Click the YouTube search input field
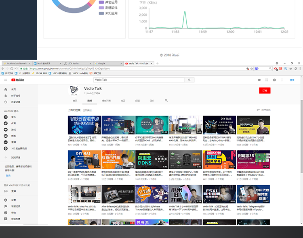This screenshot has height=238, width=303. point(139,80)
